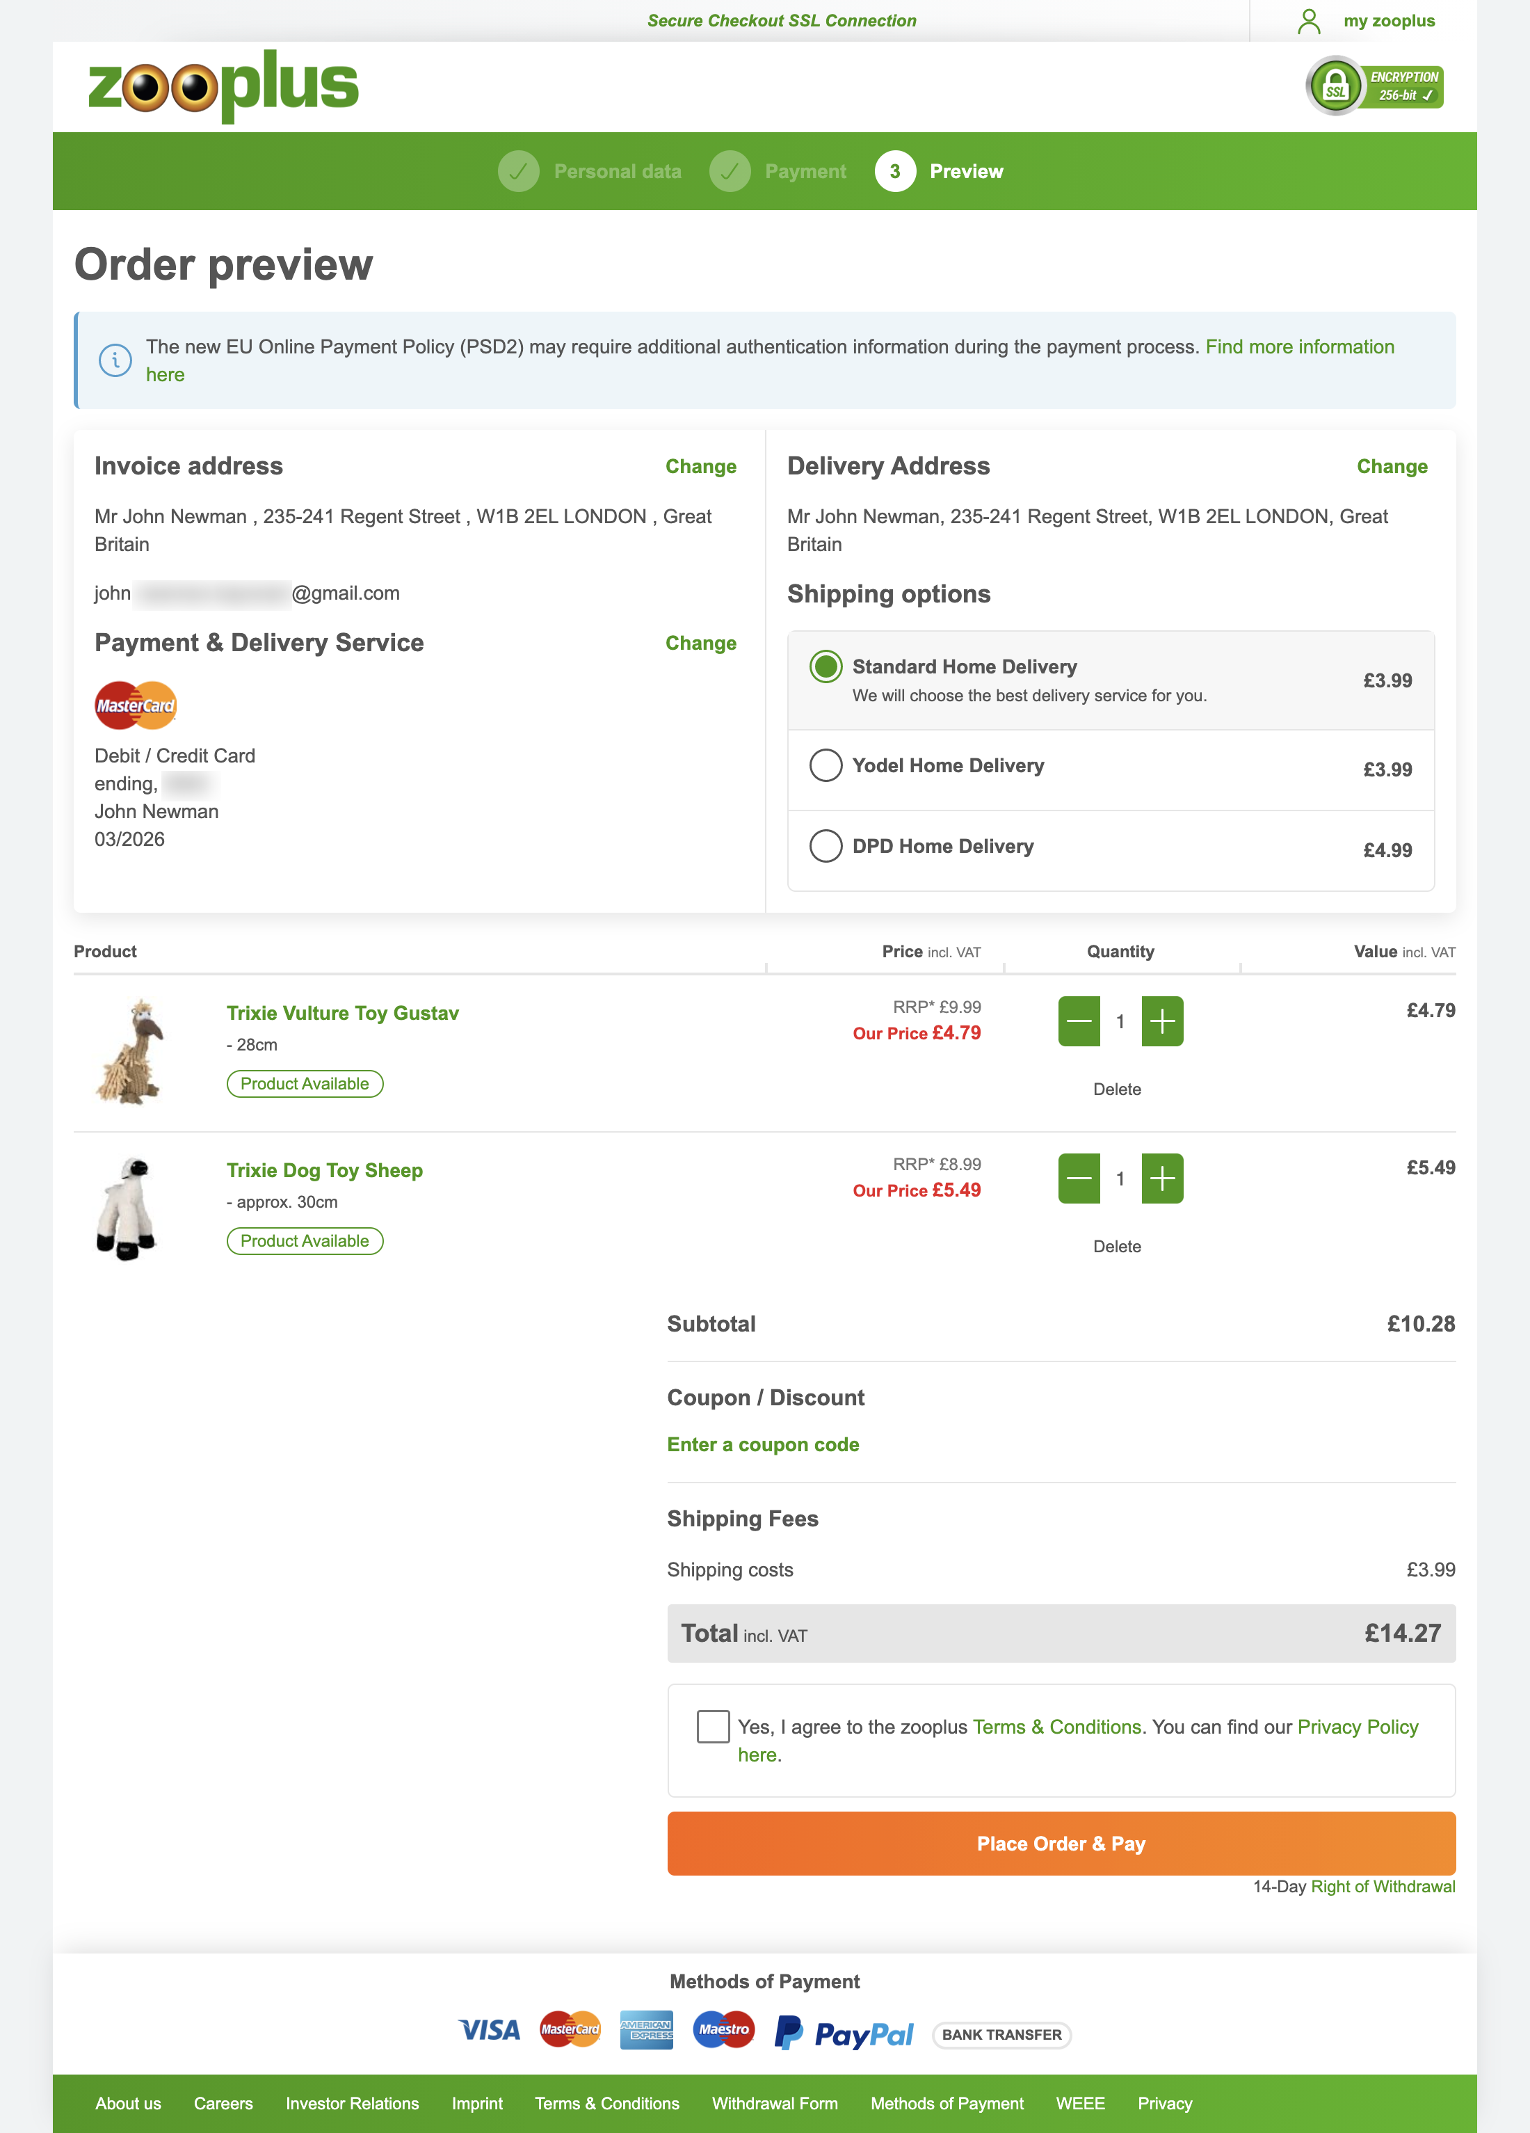Open the 14-Day Right of Withdrawal link
Screen dimensions: 1530x2133
(1383, 1885)
